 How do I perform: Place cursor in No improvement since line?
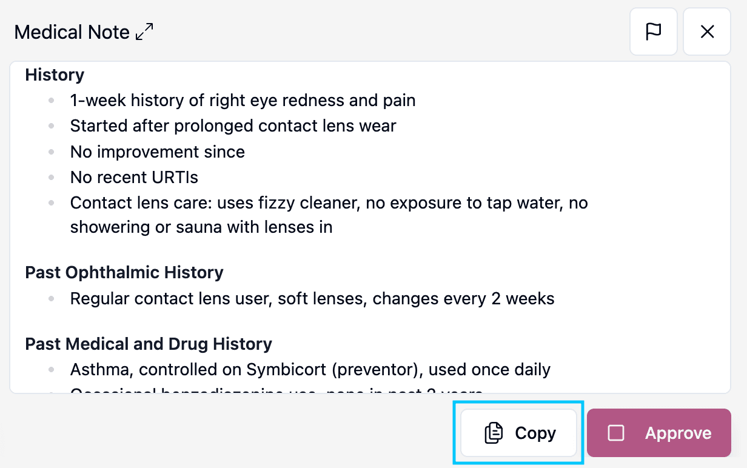158,152
